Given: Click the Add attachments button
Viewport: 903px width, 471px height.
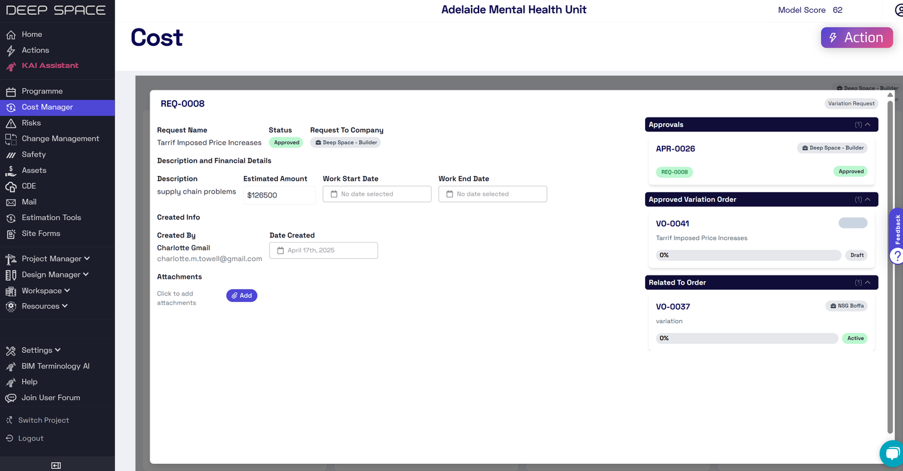Looking at the screenshot, I should [242, 296].
